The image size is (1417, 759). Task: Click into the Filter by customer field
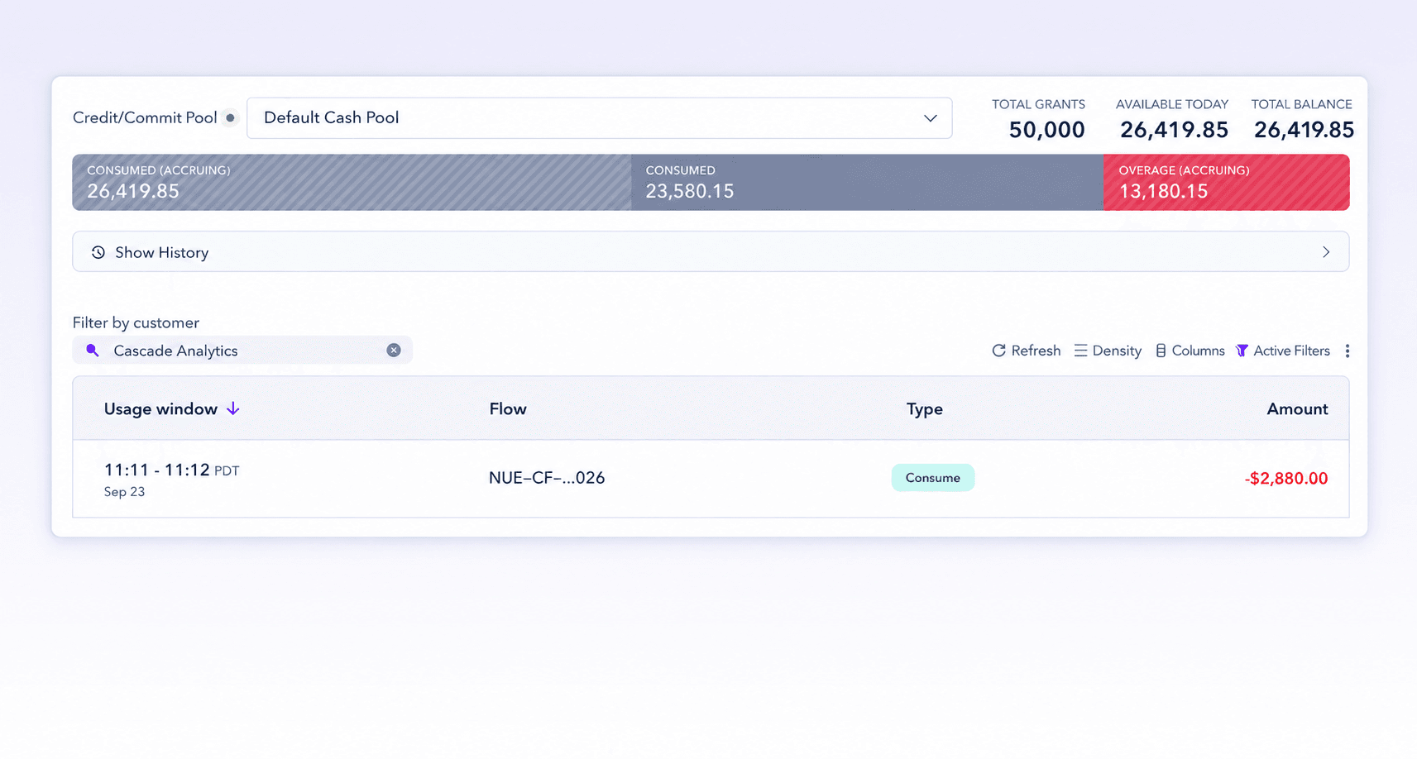(x=242, y=351)
